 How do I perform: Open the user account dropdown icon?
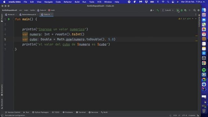pyautogui.click(x=152, y=10)
